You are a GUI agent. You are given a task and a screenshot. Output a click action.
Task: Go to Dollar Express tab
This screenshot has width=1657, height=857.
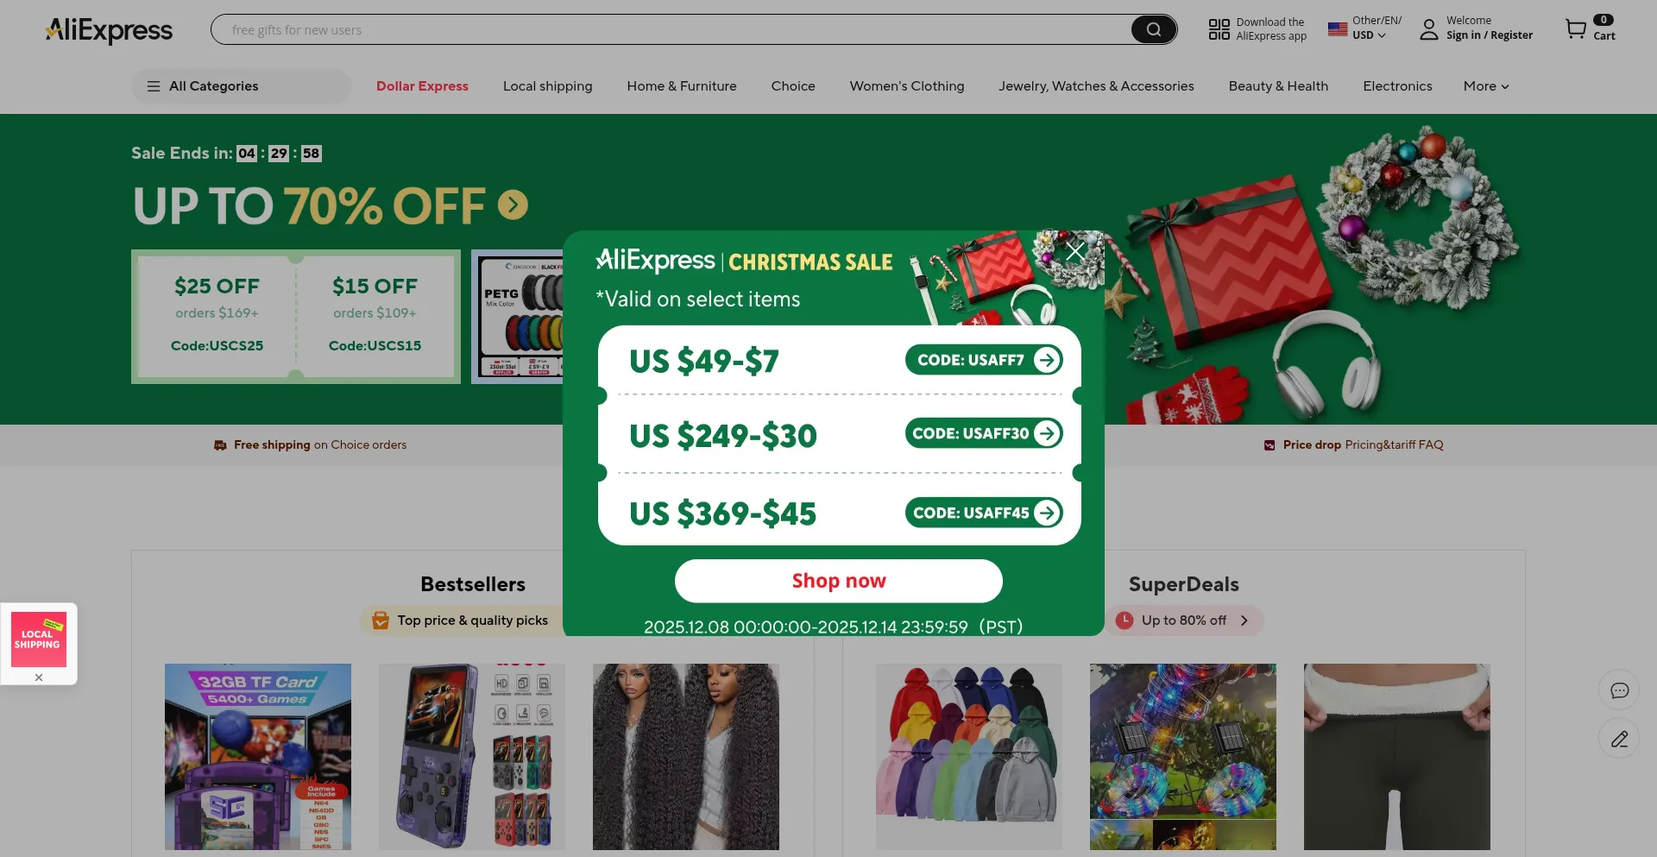pyautogui.click(x=422, y=86)
